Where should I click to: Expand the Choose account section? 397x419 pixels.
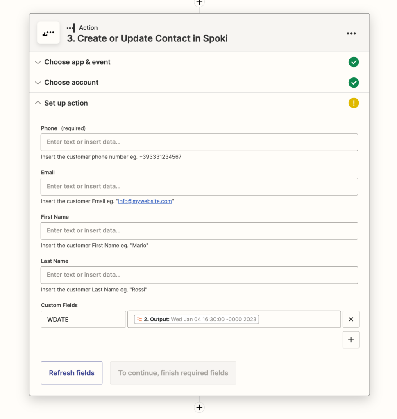click(x=71, y=83)
